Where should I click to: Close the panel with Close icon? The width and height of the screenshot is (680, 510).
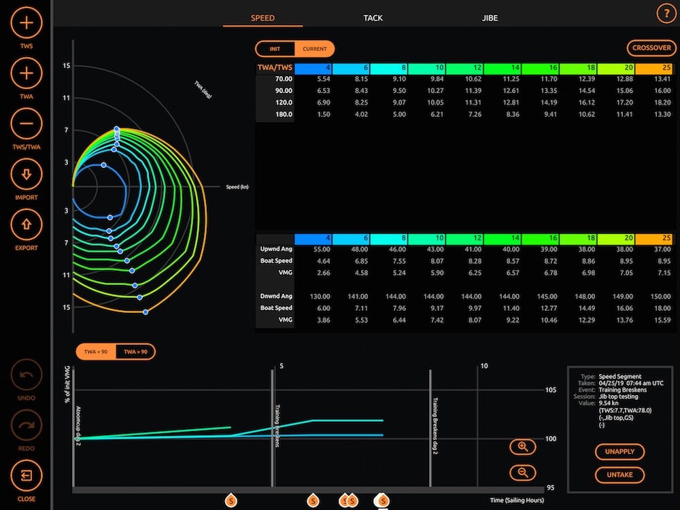coord(27,476)
